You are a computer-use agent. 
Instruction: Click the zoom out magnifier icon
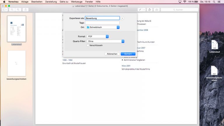click(13, 10)
